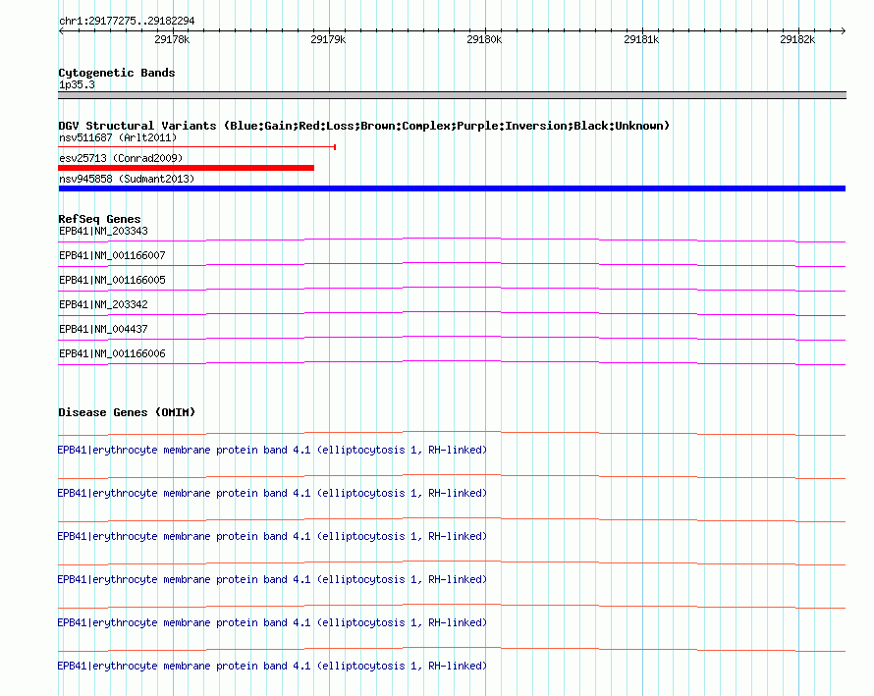
Task: Select the blue nsv945858 gain bar
Action: pyautogui.click(x=452, y=188)
